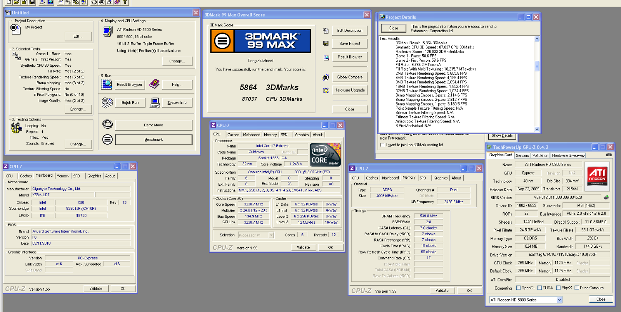Click Change... under Display and CPU Settings
The image size is (621, 312).
click(177, 61)
